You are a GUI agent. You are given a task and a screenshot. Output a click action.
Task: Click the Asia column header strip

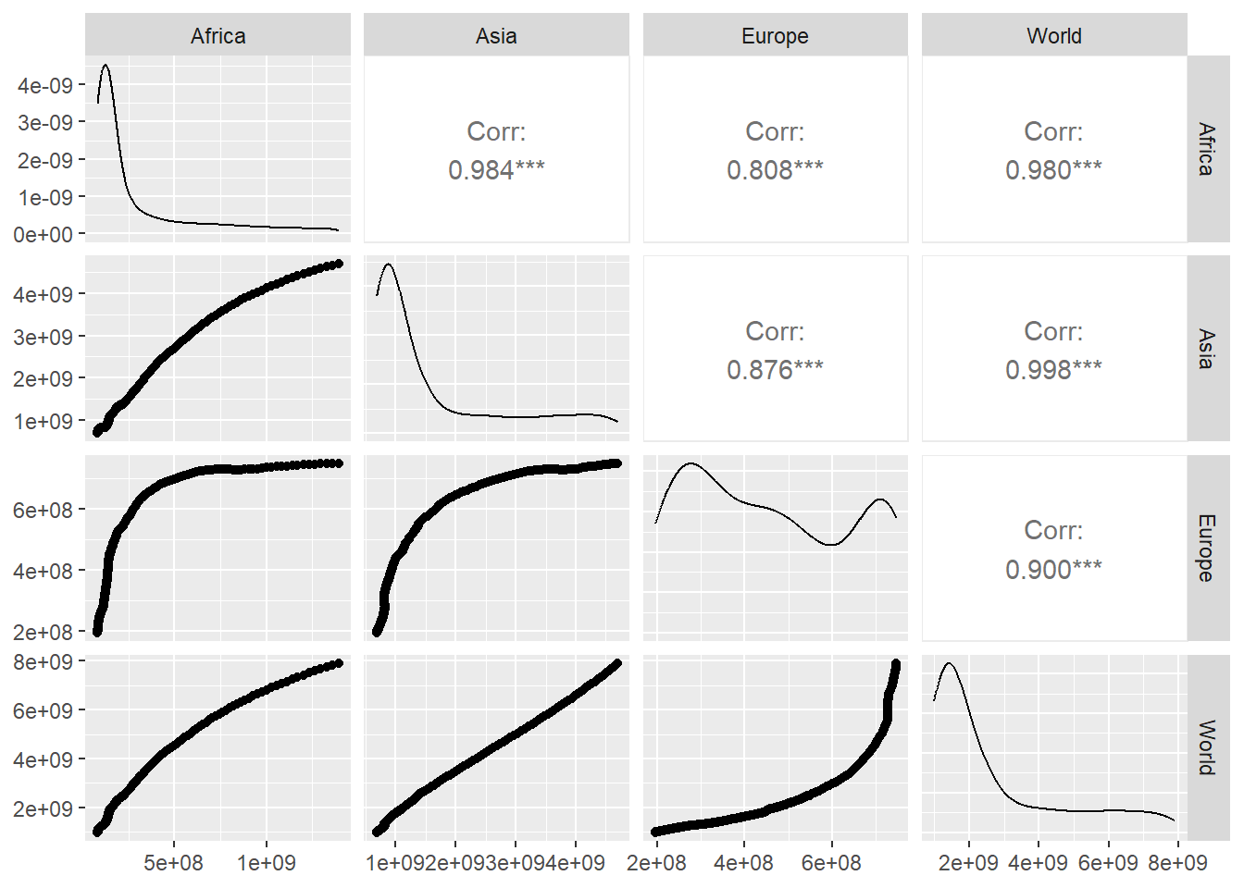[496, 35]
